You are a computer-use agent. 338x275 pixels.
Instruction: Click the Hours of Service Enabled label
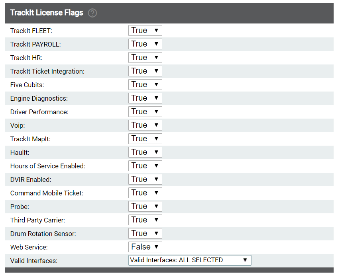coord(48,166)
